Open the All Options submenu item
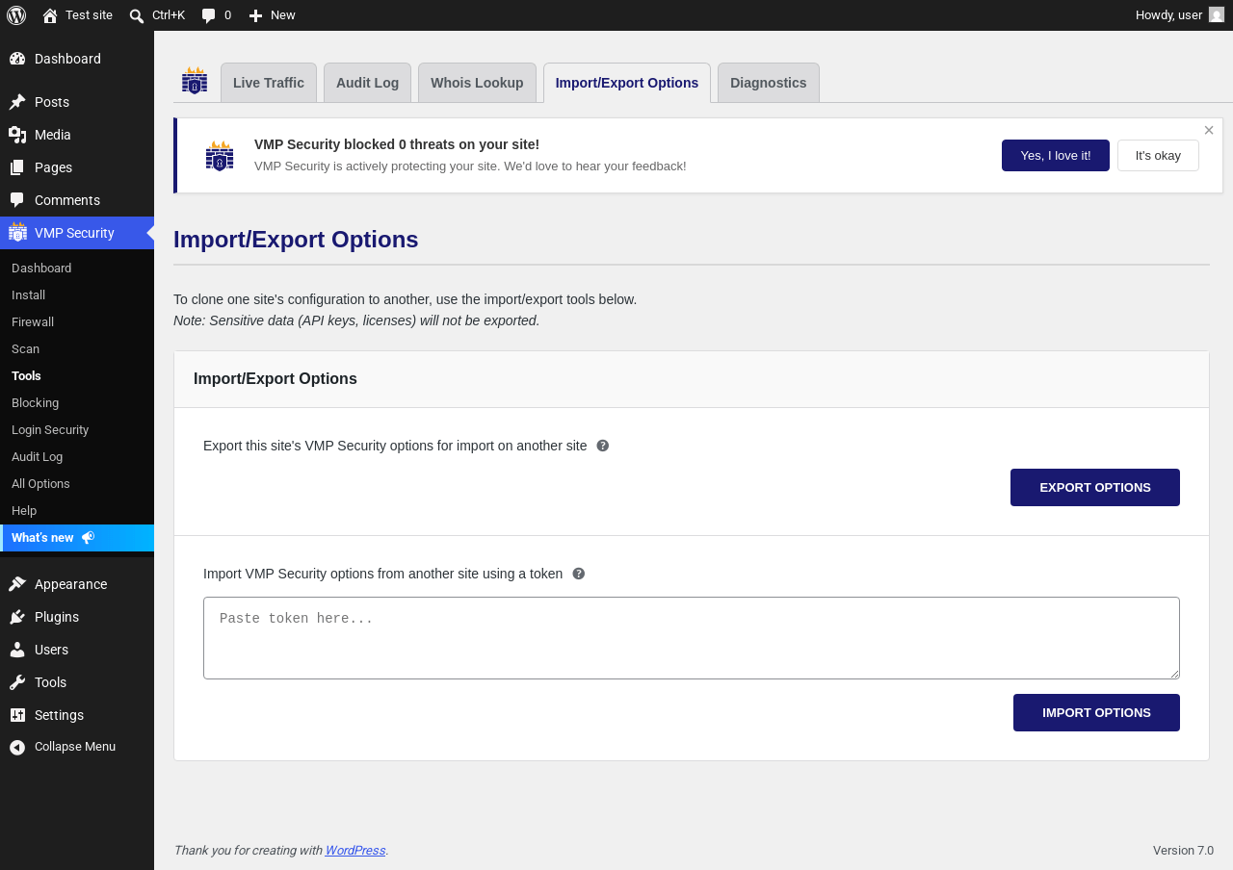Viewport: 1233px width, 870px height. click(77, 483)
